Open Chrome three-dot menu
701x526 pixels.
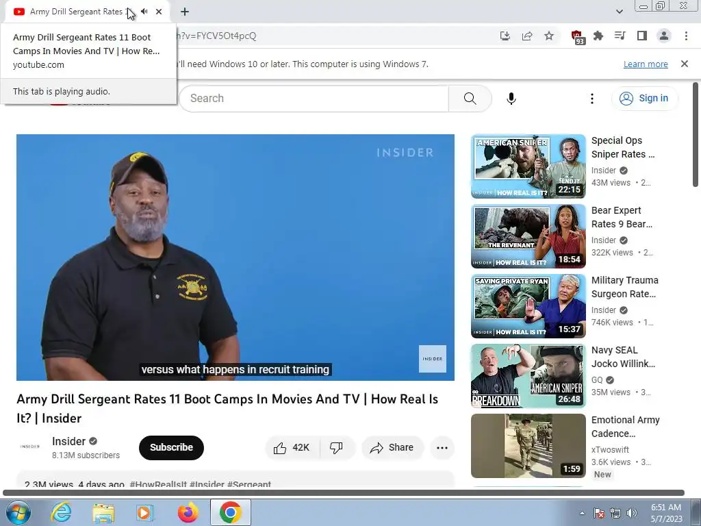click(x=686, y=36)
